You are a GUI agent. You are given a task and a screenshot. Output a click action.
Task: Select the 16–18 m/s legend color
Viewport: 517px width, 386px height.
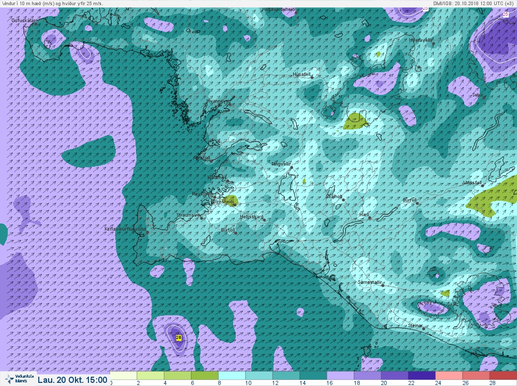pyautogui.click(x=340, y=376)
